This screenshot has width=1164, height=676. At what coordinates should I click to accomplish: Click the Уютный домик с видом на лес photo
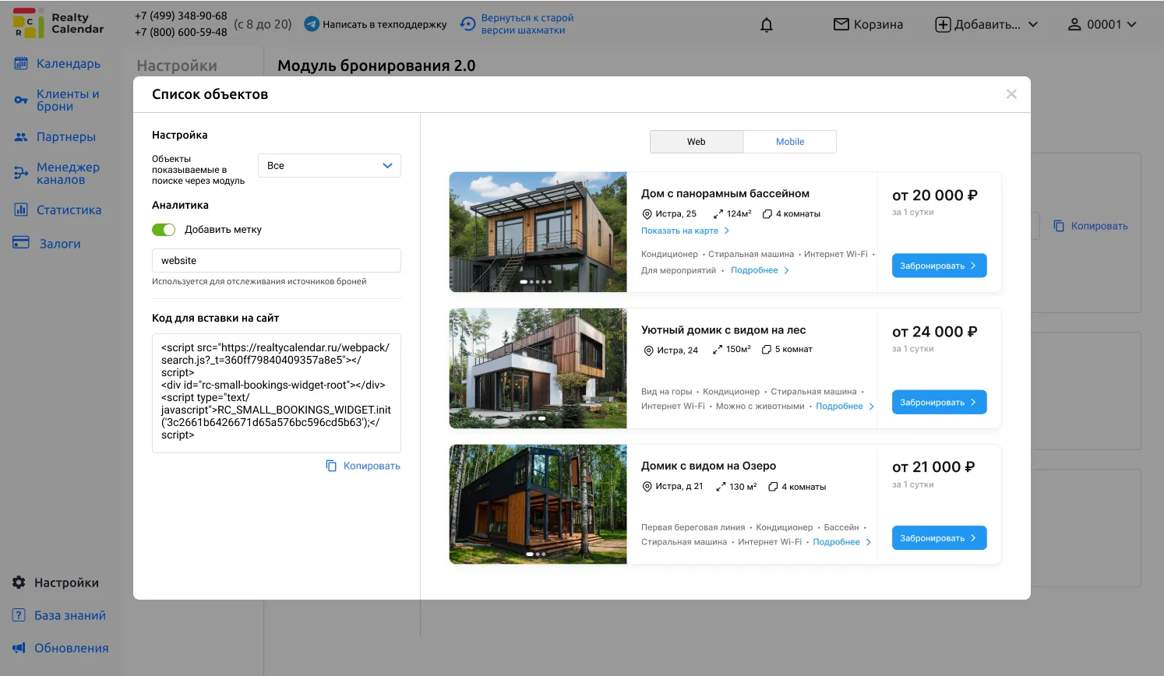pyautogui.click(x=538, y=368)
